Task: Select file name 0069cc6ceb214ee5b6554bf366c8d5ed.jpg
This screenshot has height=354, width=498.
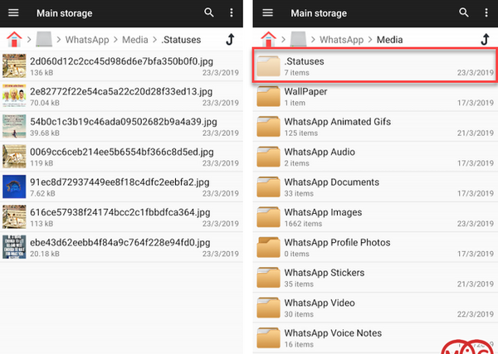Action: (122, 152)
